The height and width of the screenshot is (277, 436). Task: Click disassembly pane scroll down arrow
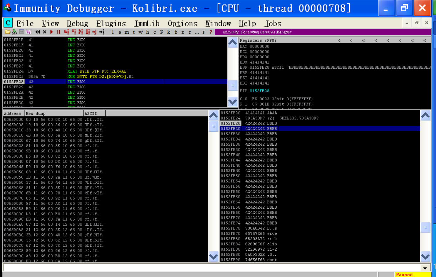point(233,102)
